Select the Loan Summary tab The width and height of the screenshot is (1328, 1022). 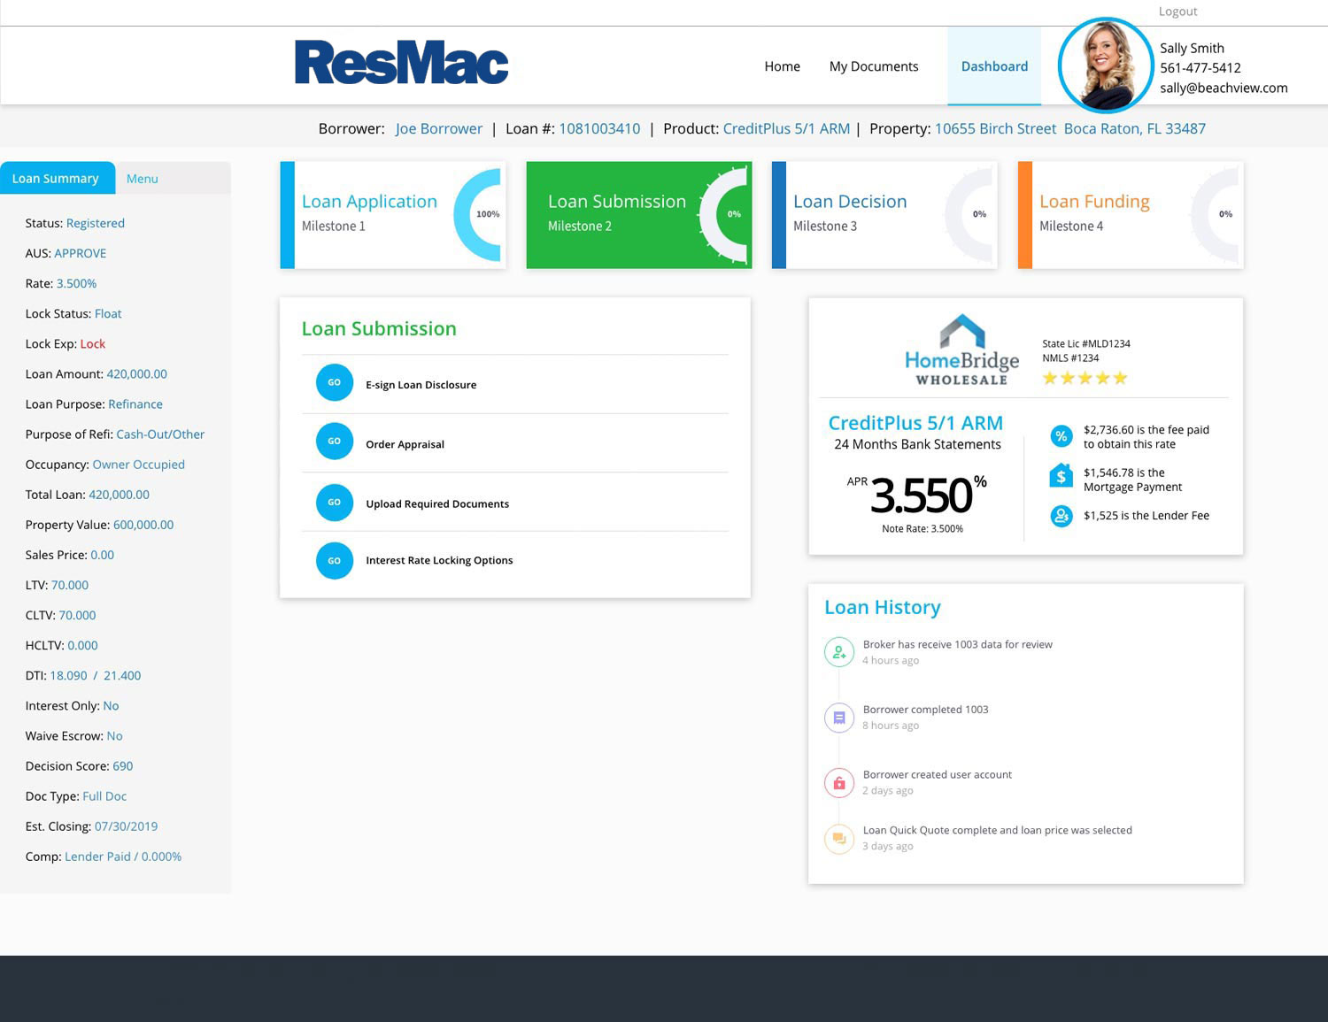(56, 179)
